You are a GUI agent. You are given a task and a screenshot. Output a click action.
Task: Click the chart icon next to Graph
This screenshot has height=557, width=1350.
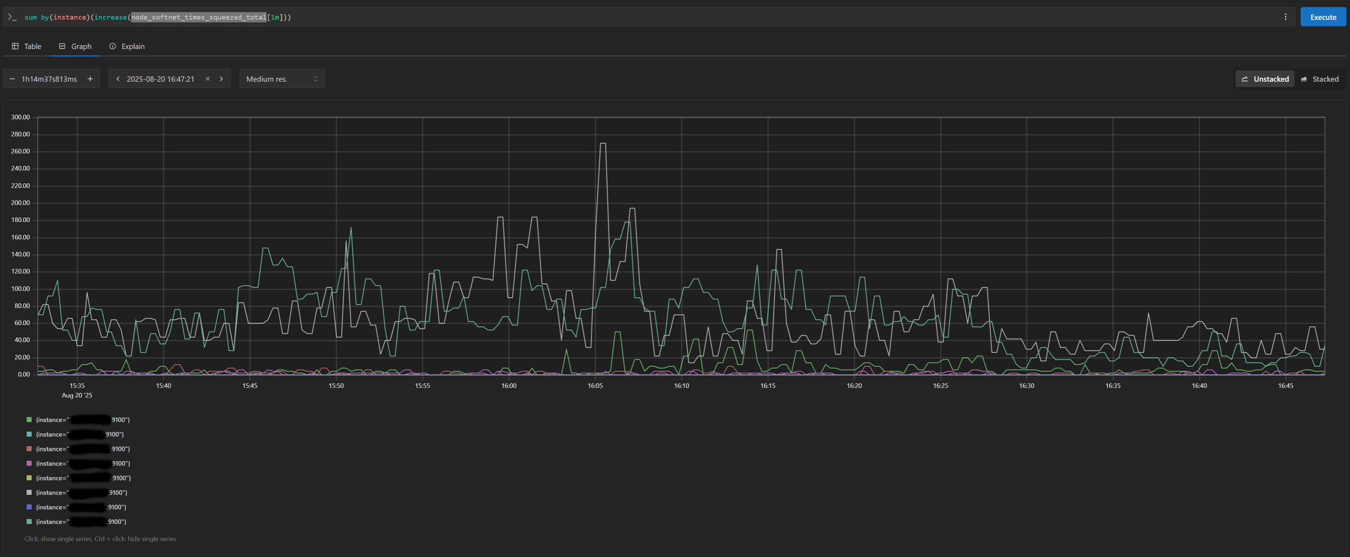[x=62, y=46]
